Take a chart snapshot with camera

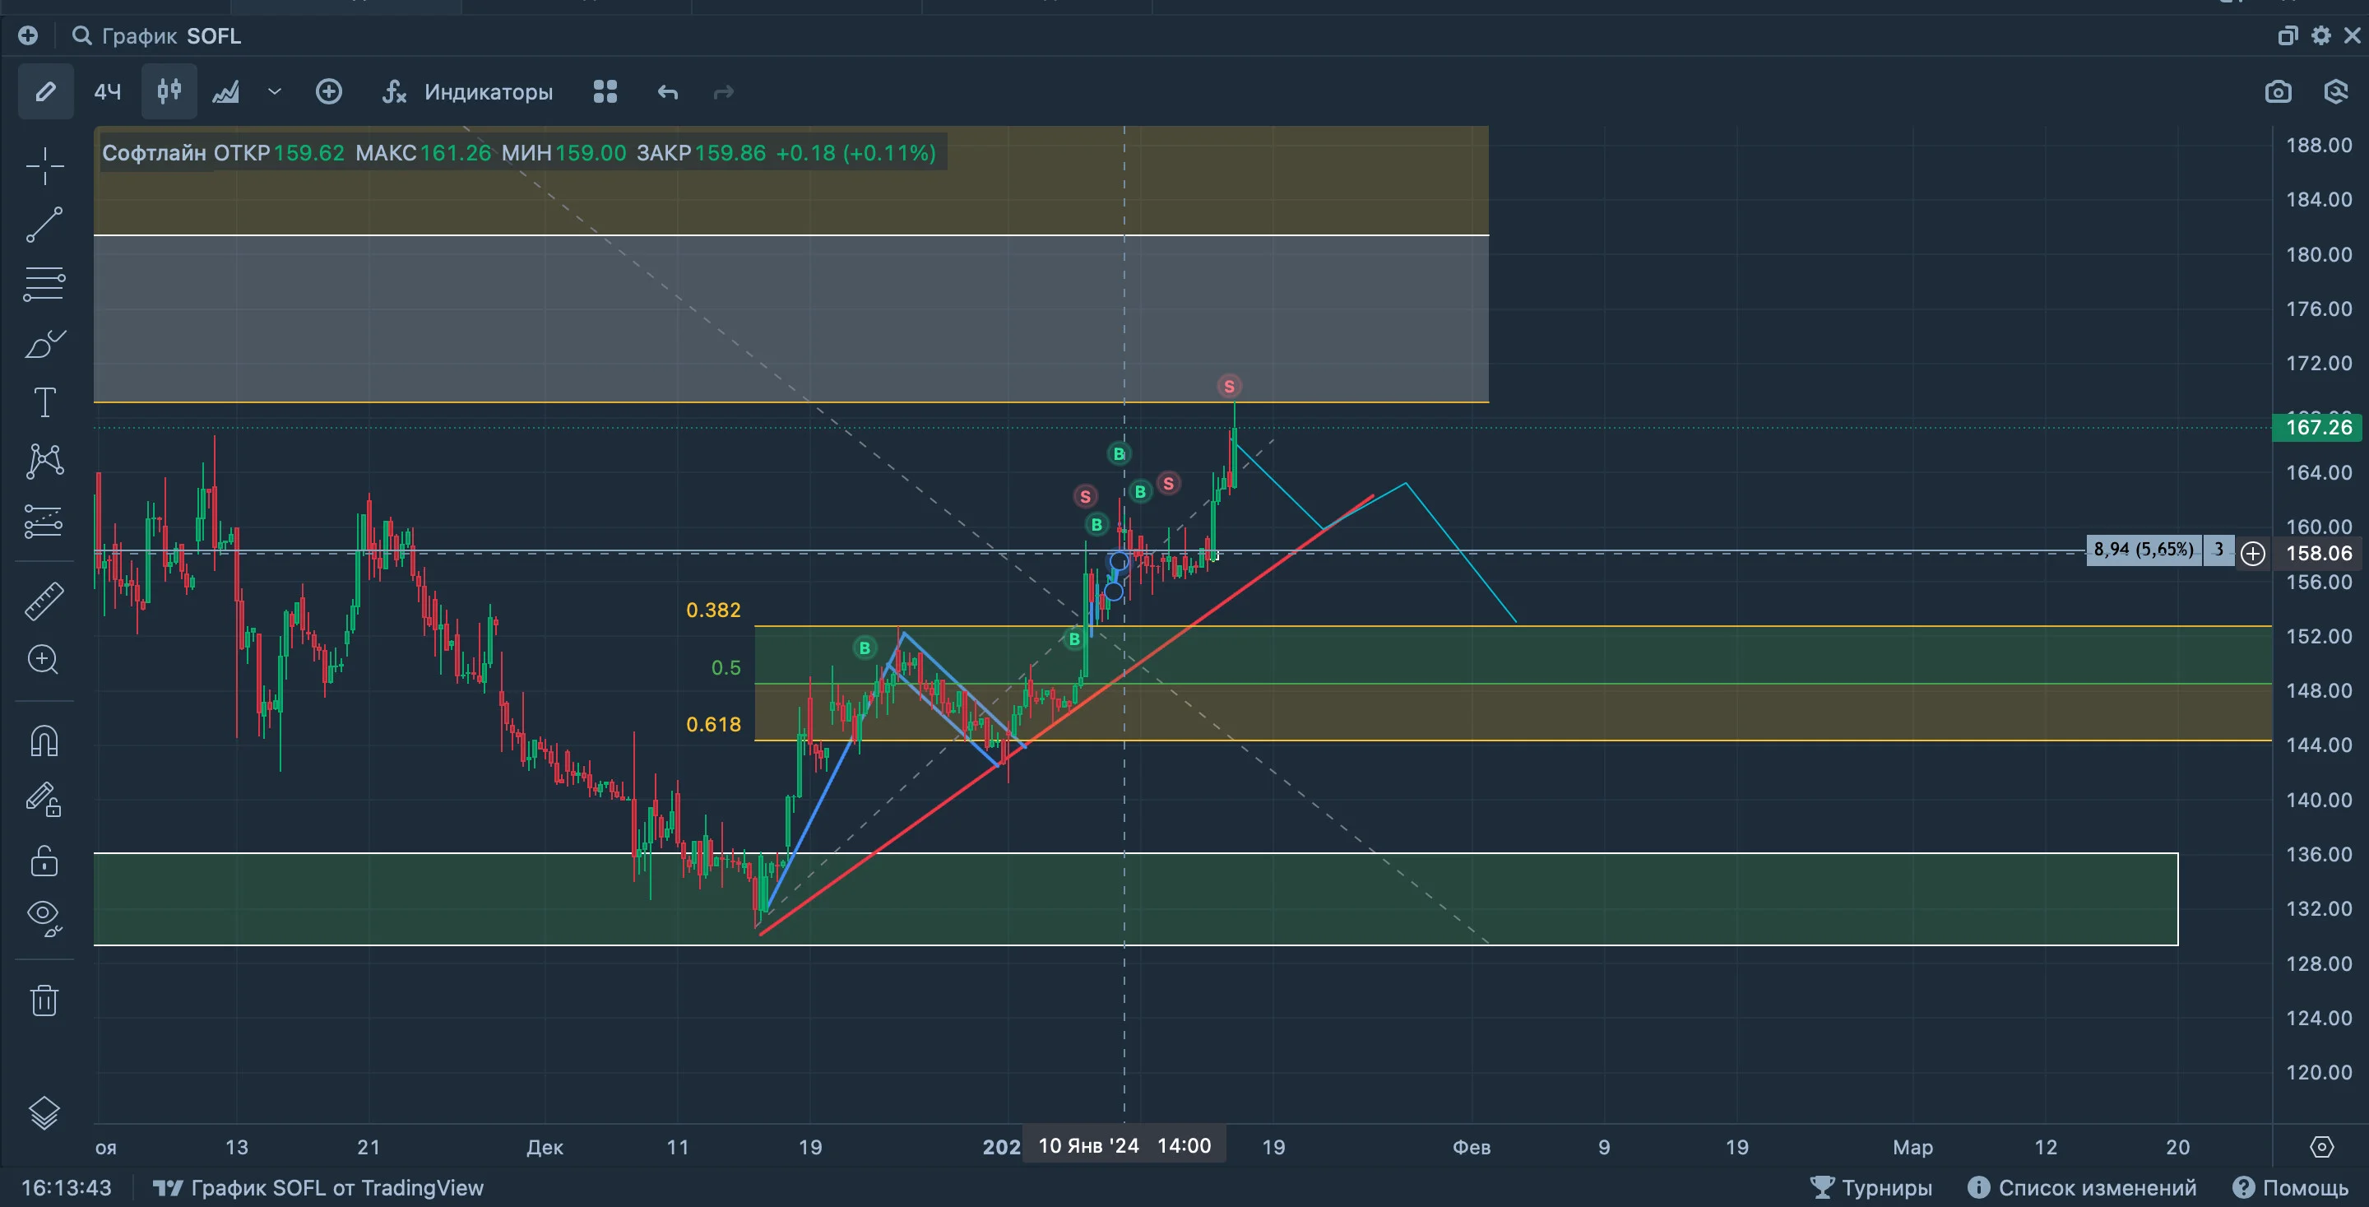(2278, 91)
